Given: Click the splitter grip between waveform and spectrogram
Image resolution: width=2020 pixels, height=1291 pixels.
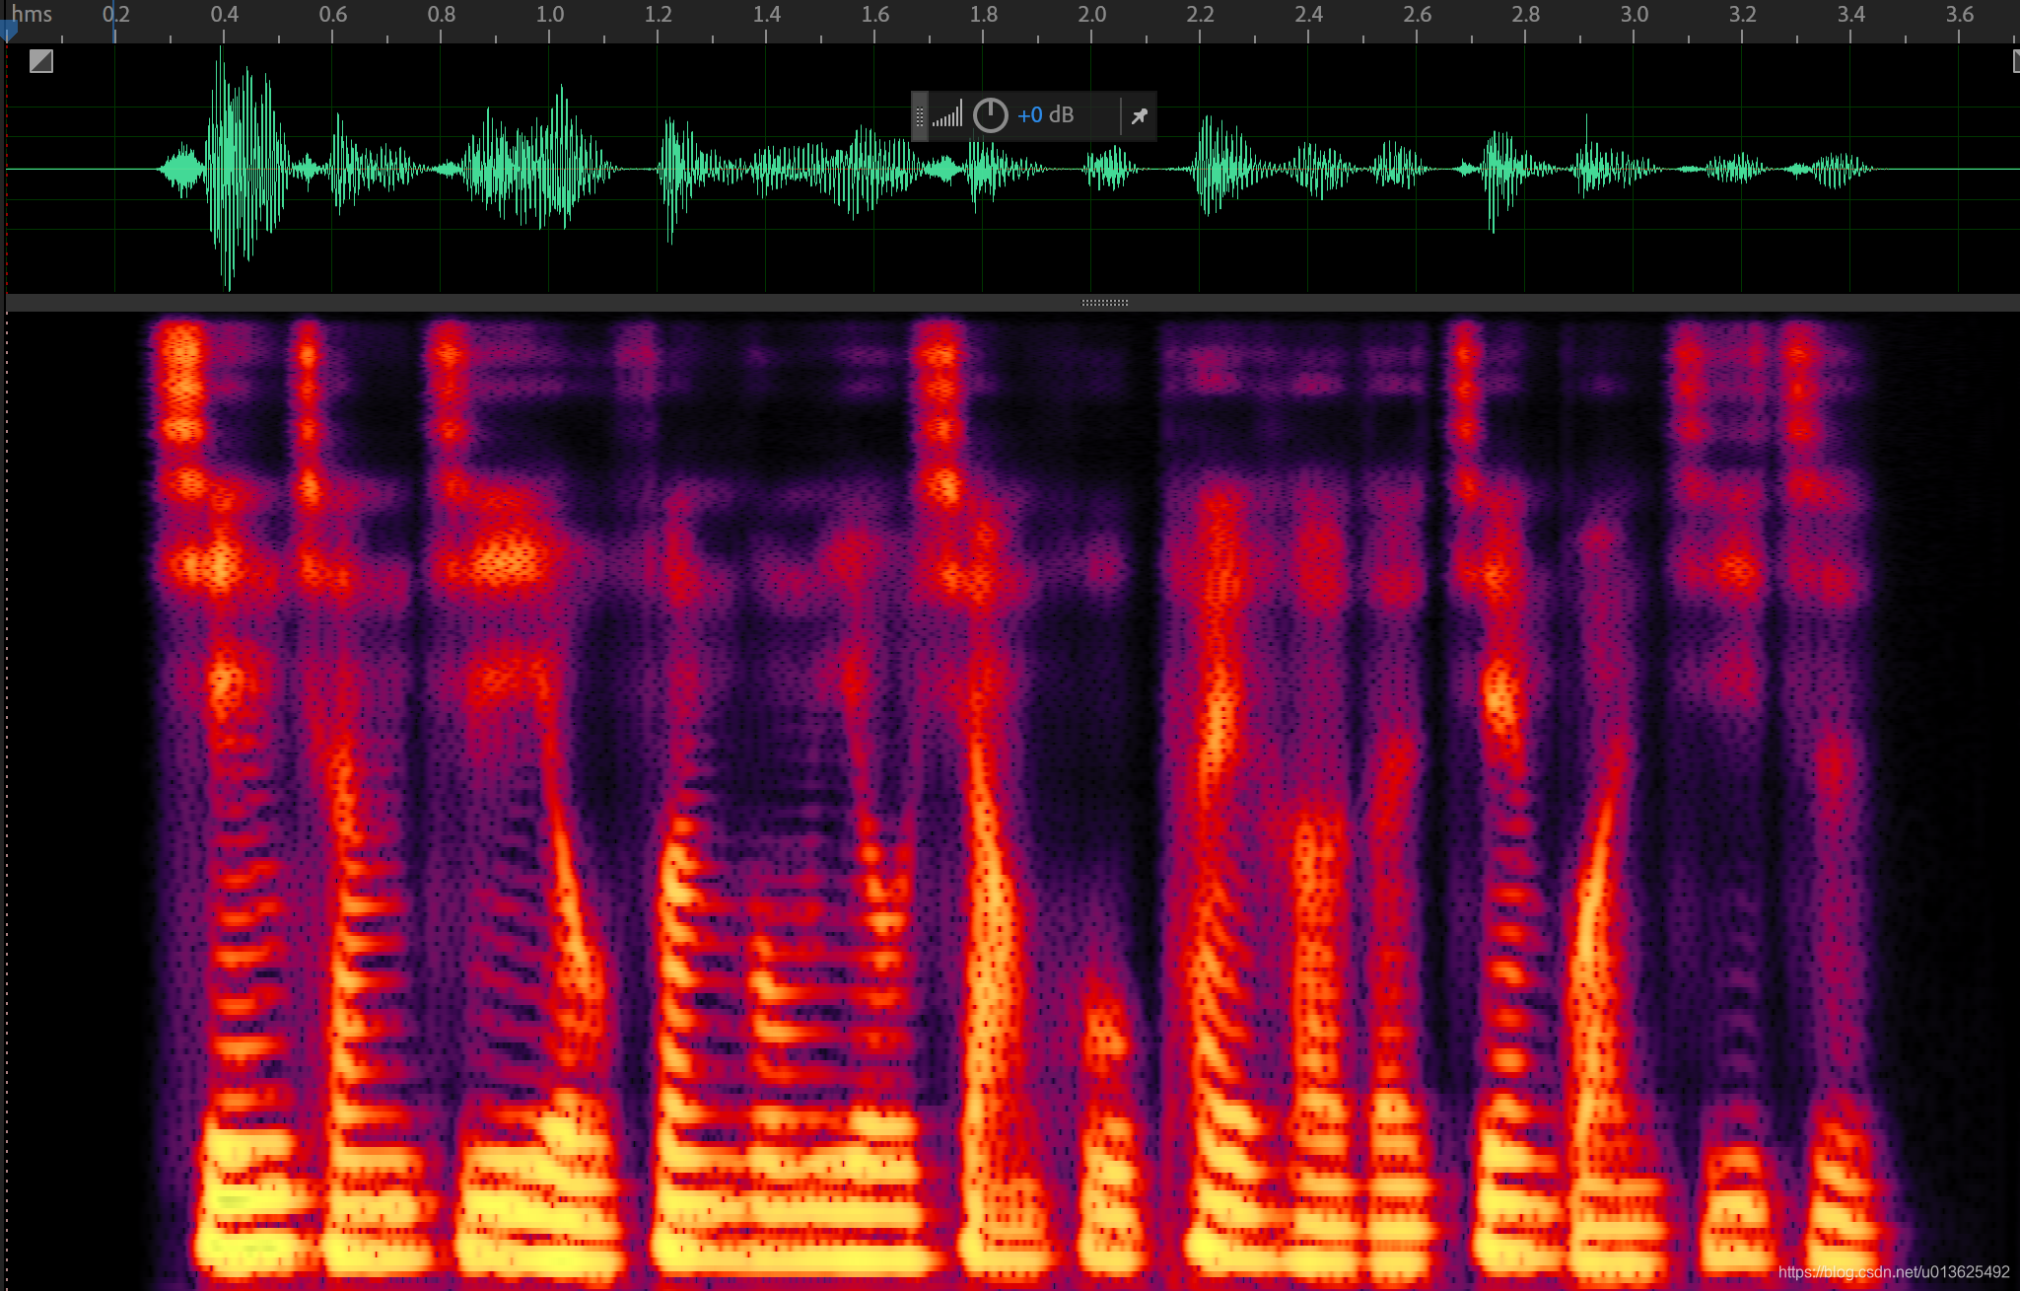Looking at the screenshot, I should pyautogui.click(x=1105, y=303).
